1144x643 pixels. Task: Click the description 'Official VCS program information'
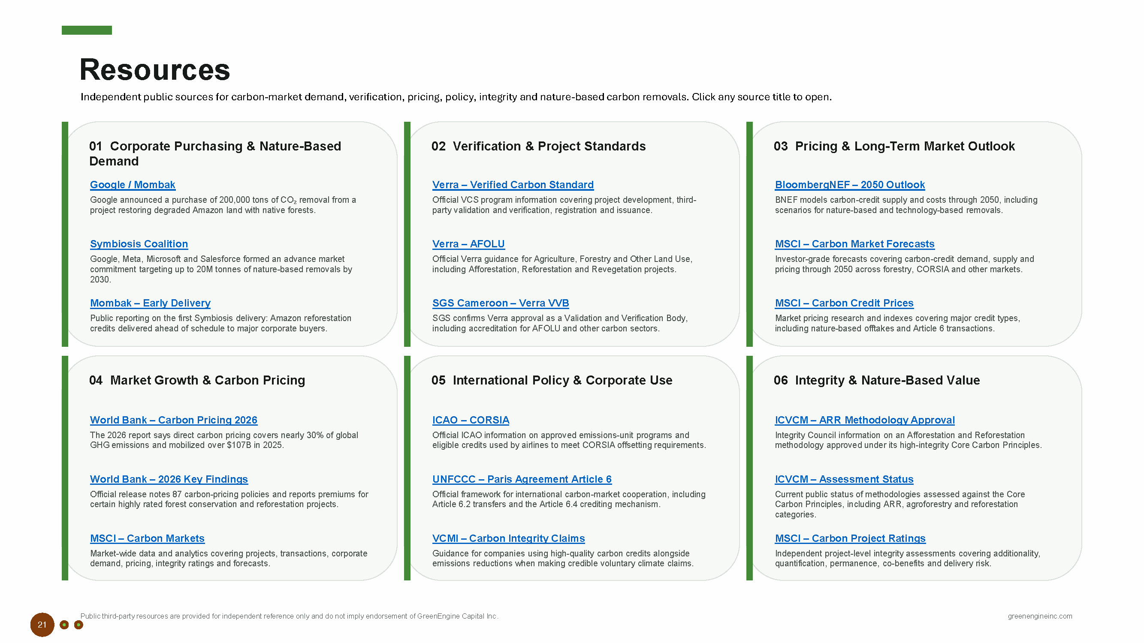pyautogui.click(x=564, y=205)
